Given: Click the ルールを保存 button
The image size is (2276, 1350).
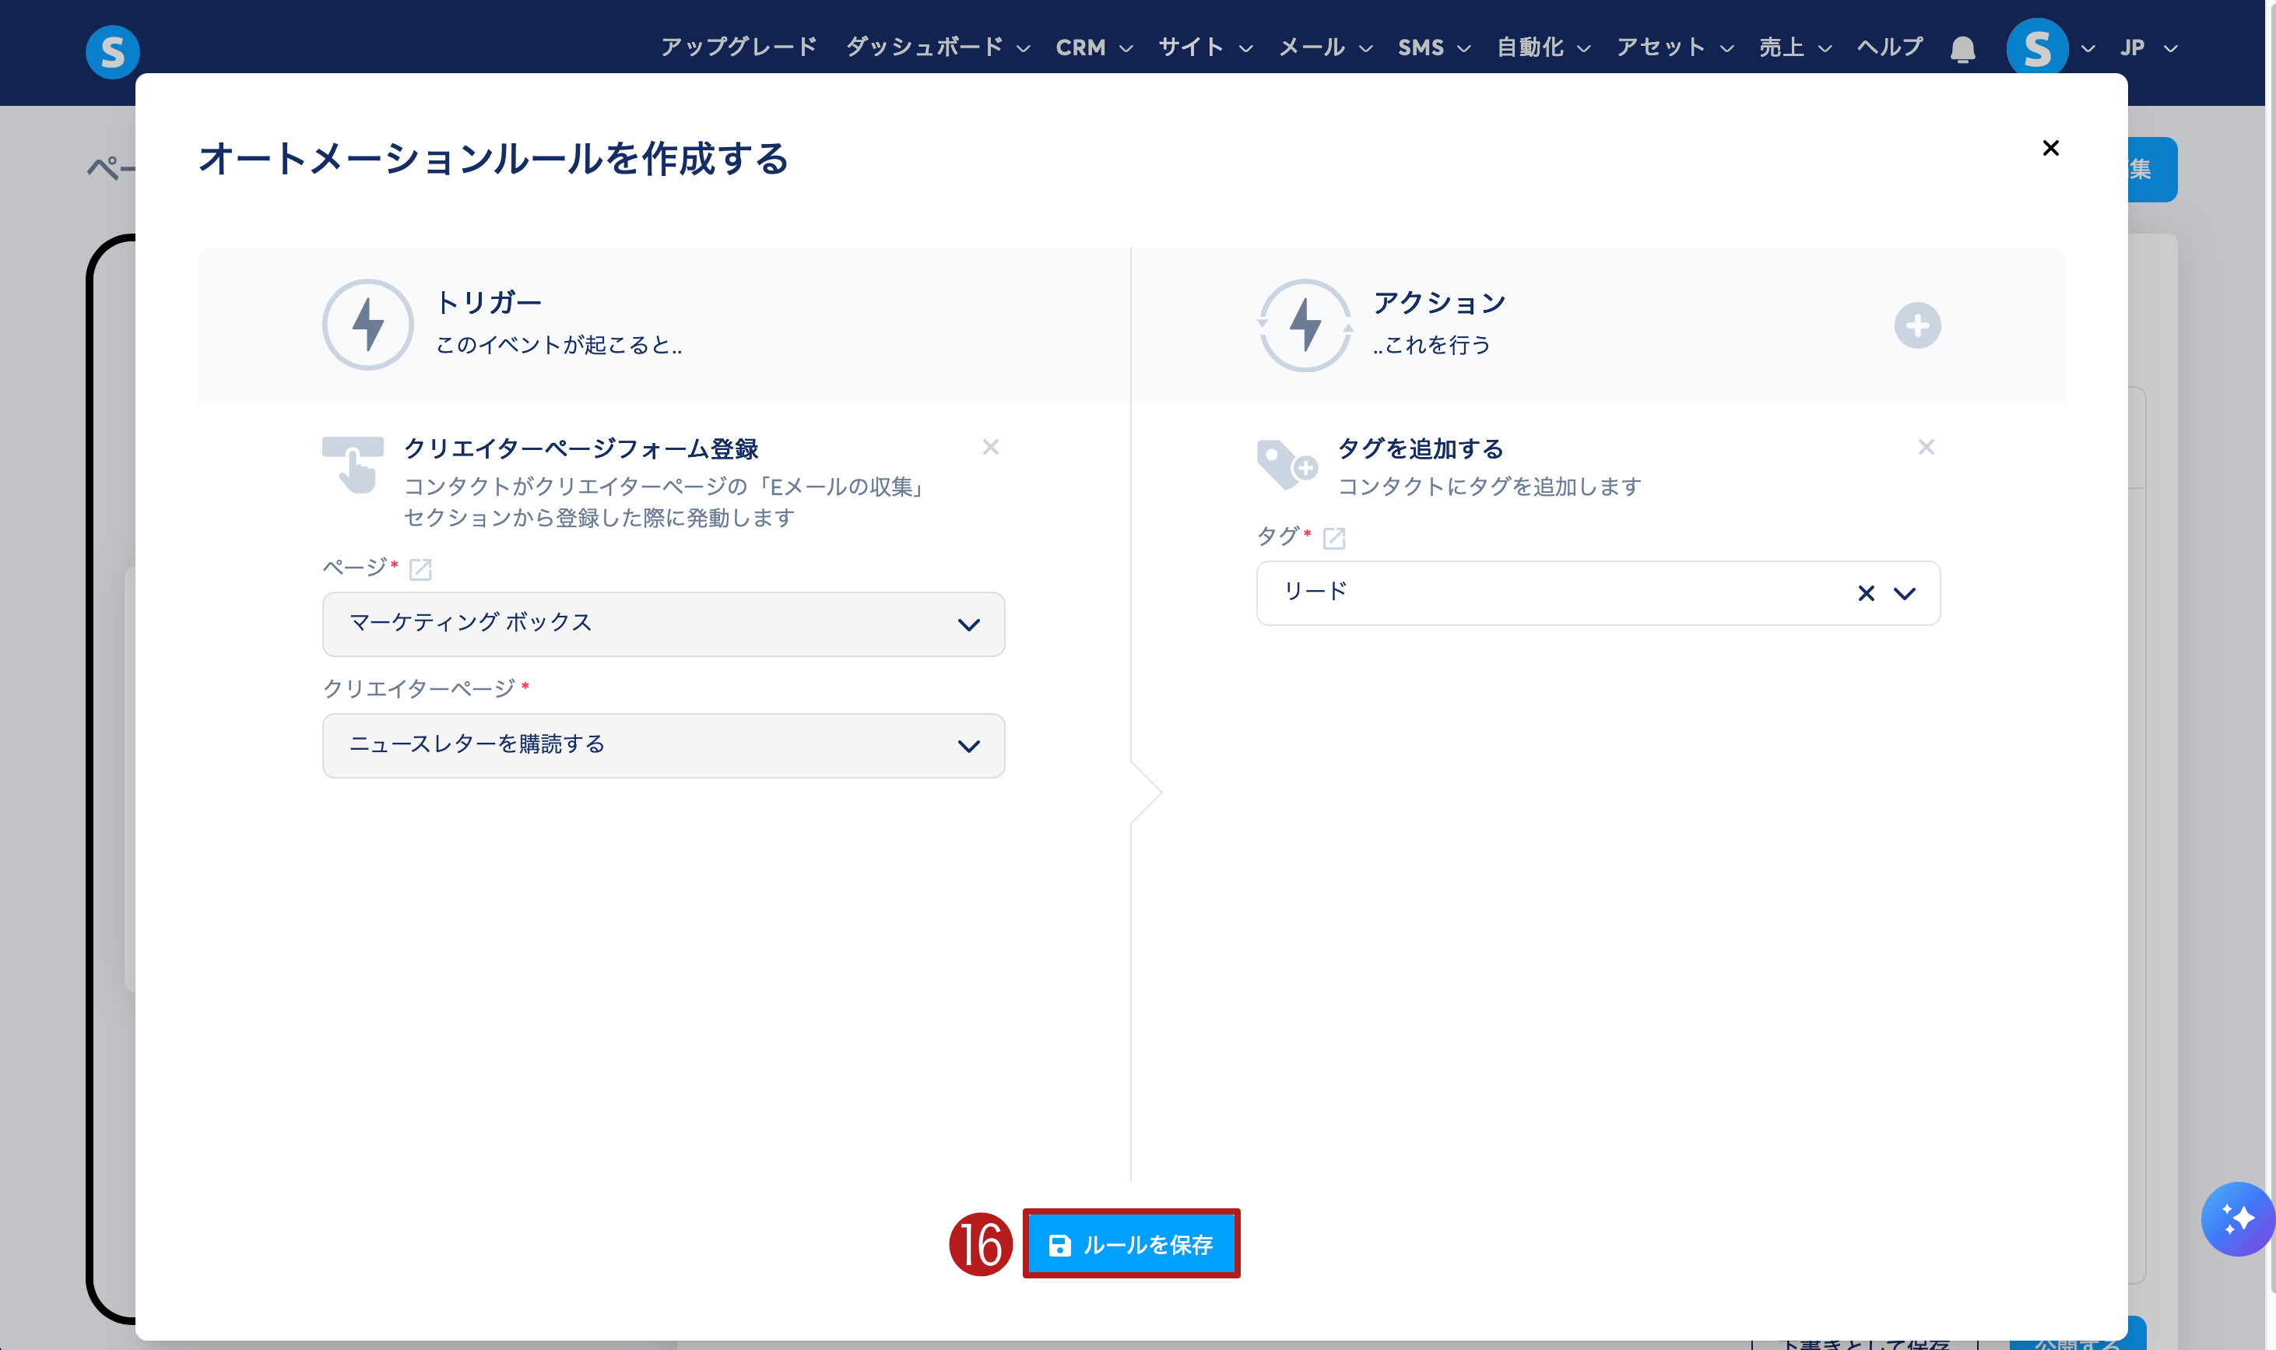Looking at the screenshot, I should pos(1130,1243).
